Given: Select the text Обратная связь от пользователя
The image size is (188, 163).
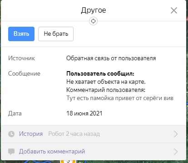Looking at the screenshot, I should 111,58.
